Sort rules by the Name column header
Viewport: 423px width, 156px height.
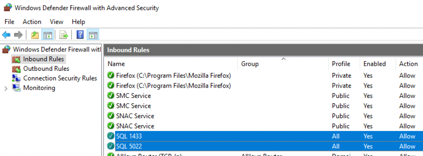tap(116, 64)
